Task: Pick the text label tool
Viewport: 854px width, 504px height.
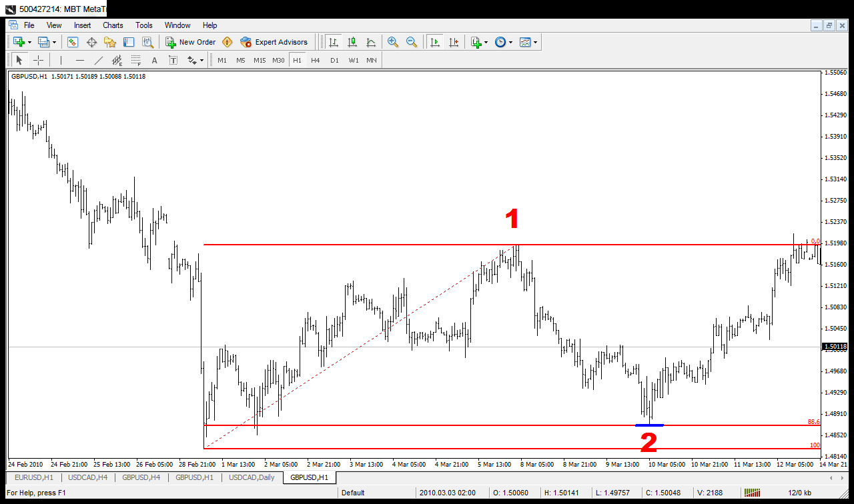Action: (173, 60)
